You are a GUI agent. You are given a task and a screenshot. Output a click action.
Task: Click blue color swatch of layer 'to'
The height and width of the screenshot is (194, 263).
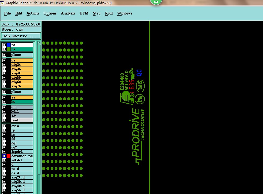pos(9,45)
